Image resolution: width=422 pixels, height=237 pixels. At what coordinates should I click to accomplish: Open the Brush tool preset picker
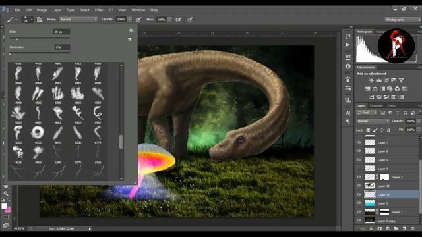pyautogui.click(x=12, y=20)
